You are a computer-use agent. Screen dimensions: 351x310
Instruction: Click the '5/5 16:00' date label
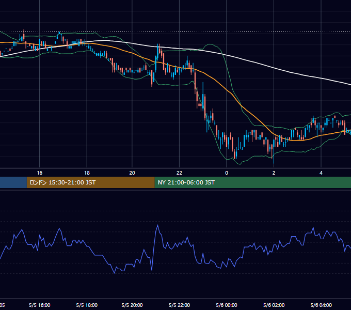click(x=40, y=305)
